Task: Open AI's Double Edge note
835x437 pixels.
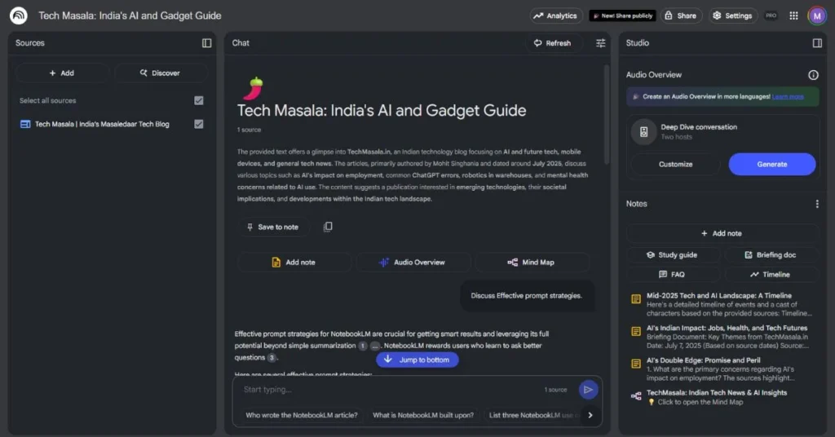Action: coord(721,369)
